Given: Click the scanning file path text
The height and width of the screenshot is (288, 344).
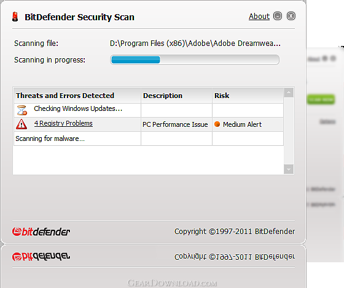Looking at the screenshot, I should [195, 44].
